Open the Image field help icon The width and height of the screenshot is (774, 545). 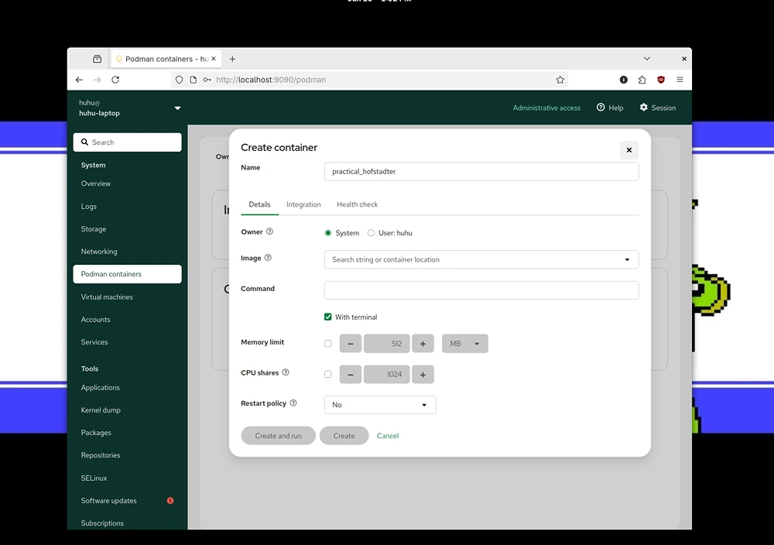pyautogui.click(x=268, y=258)
